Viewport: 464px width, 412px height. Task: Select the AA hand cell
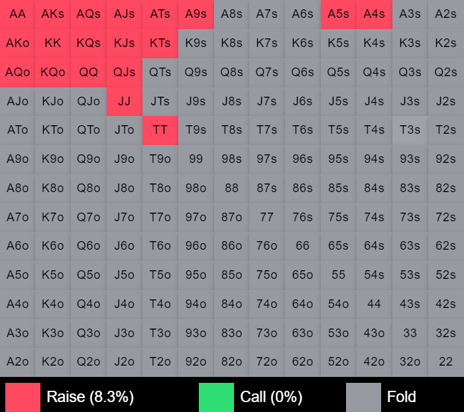[x=18, y=14]
